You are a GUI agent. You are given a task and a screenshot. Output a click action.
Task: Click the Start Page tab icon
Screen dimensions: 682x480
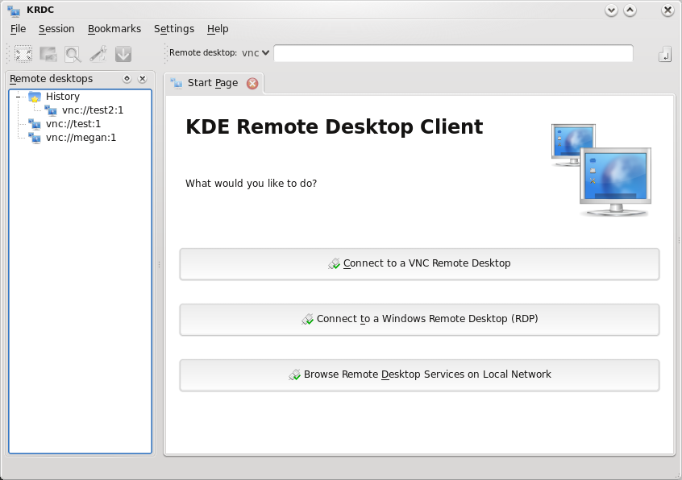point(177,83)
